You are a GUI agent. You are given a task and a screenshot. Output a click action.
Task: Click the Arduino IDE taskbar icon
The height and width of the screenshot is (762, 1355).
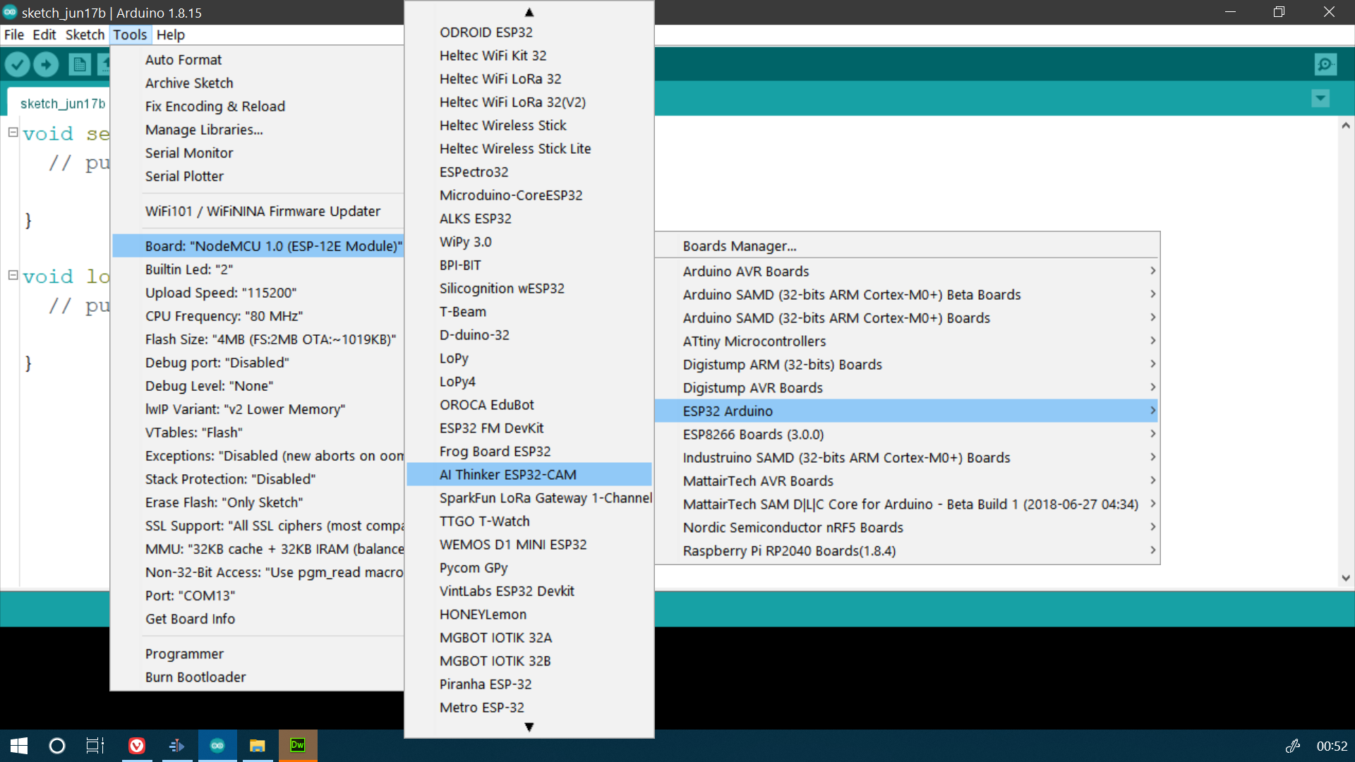tap(217, 746)
